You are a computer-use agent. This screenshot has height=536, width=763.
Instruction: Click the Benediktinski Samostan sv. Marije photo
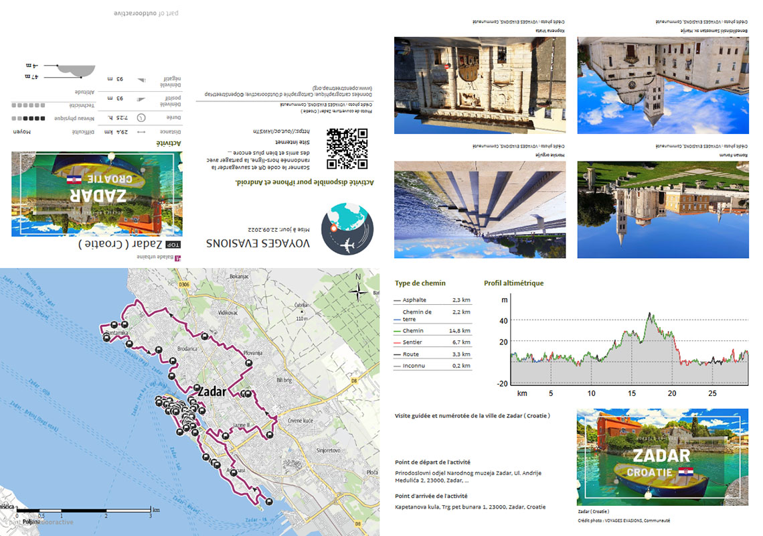[x=663, y=85]
